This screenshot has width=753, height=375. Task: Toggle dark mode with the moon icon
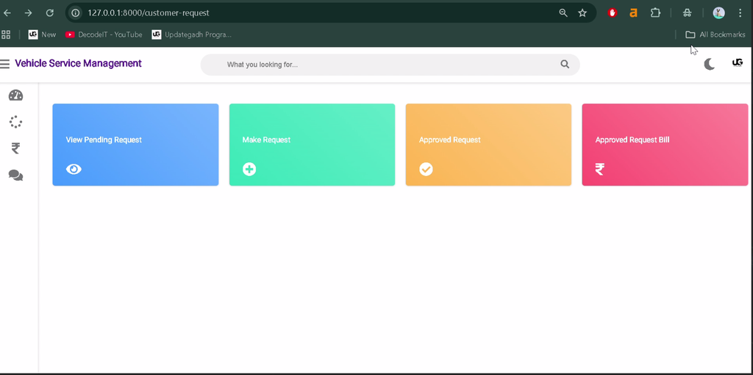tap(710, 65)
